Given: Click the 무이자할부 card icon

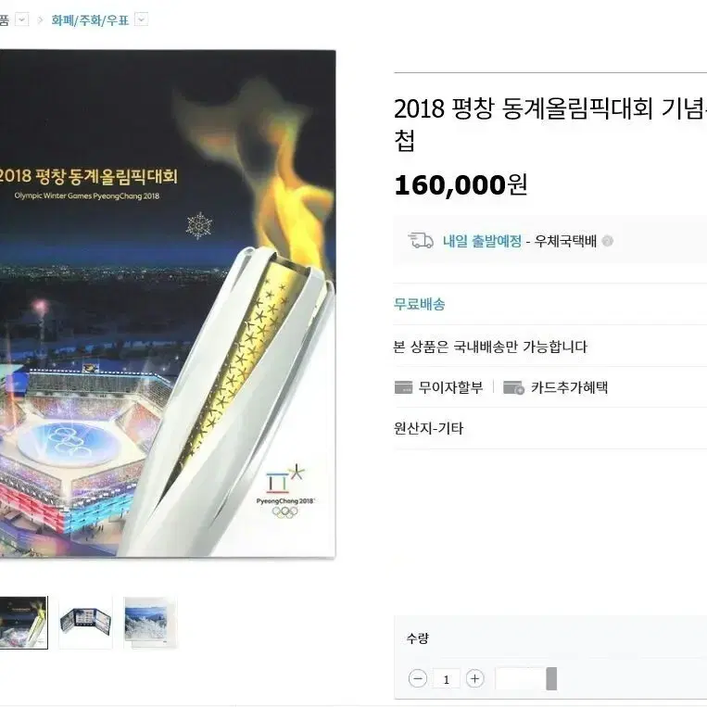Looking at the screenshot, I should pos(403,387).
